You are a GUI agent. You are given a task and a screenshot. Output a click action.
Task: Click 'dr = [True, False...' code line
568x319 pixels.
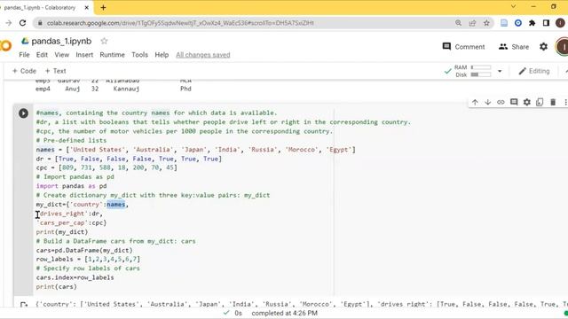[x=129, y=159]
